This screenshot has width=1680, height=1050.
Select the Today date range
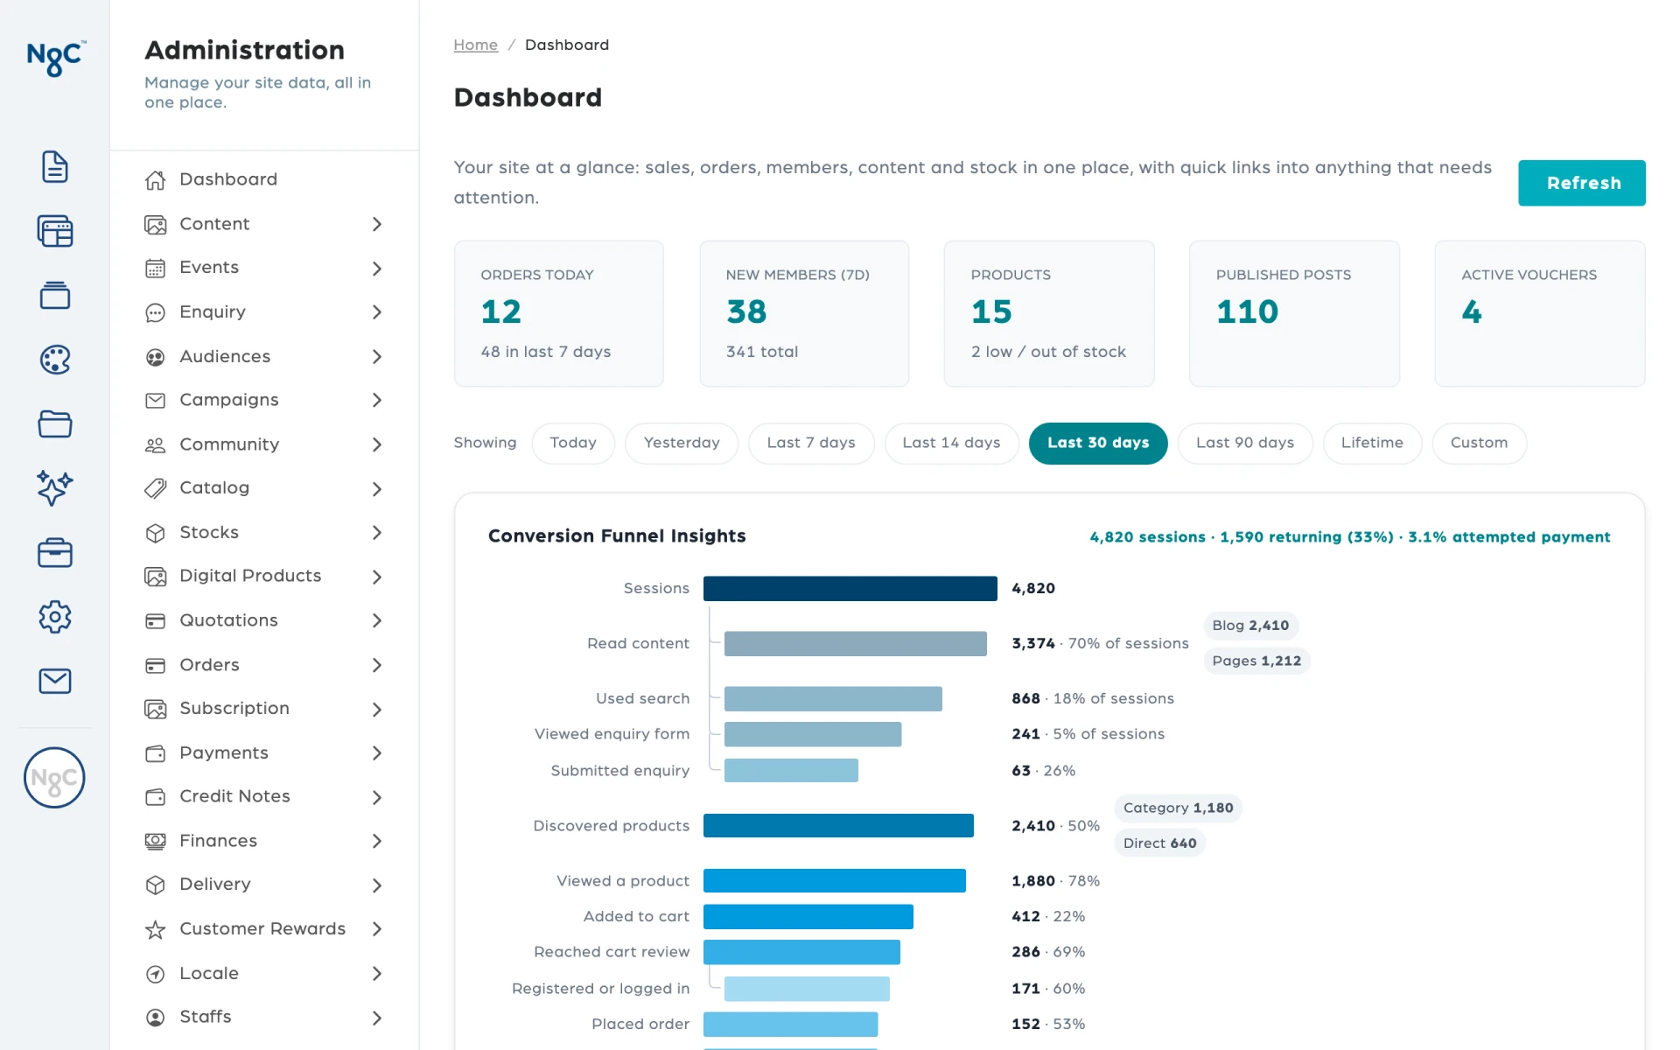(x=573, y=443)
